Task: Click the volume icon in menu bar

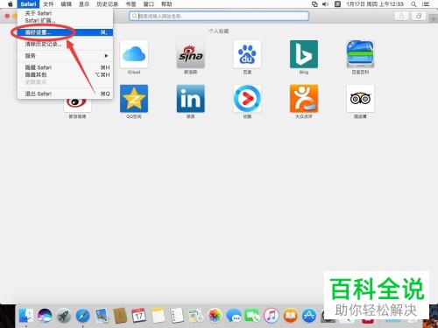Action: [x=325, y=4]
